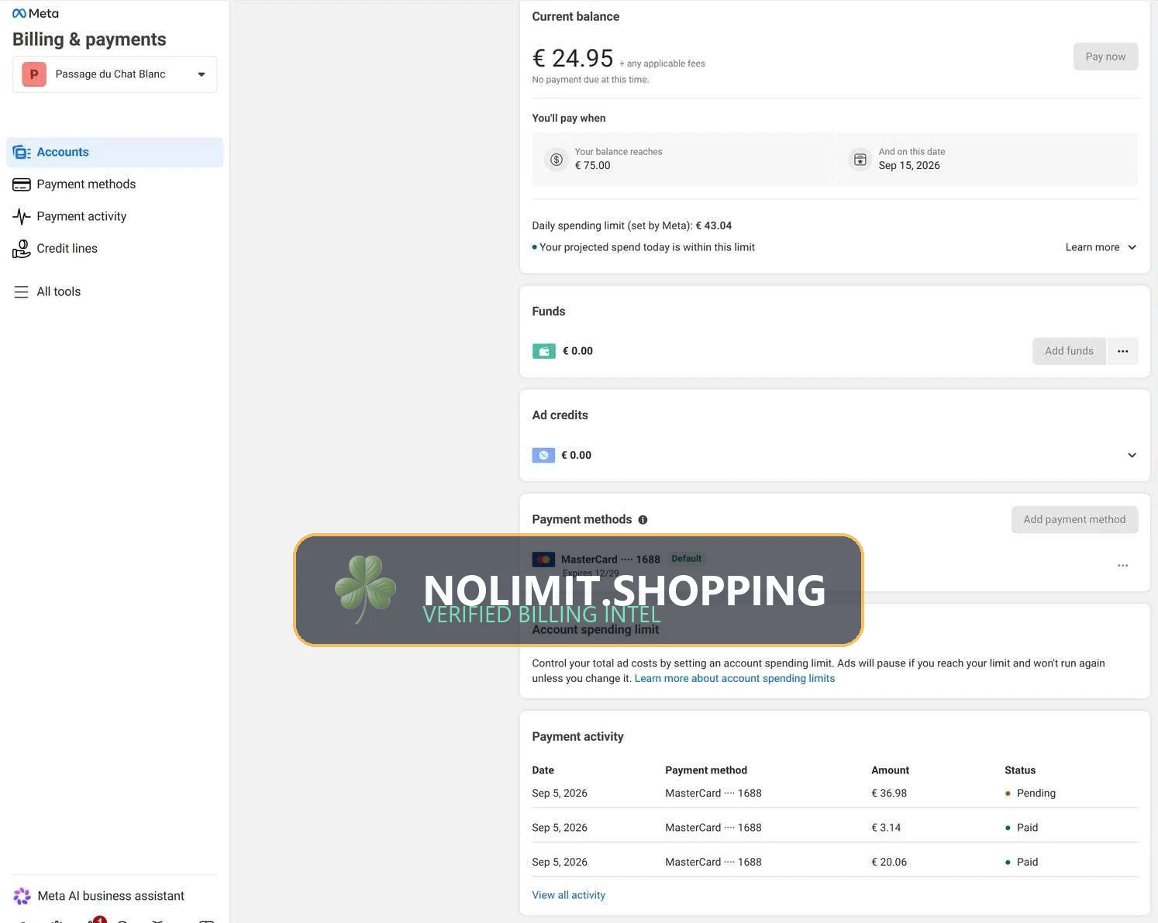Click the All tools hamburger icon
Image resolution: width=1158 pixels, height=923 pixels.
[x=22, y=292]
